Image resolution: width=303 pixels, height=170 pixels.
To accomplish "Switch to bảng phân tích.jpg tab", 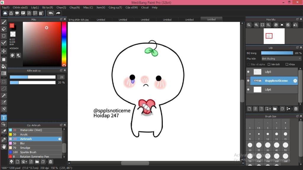I will [79, 20].
